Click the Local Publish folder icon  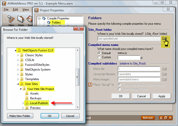tap(27, 103)
